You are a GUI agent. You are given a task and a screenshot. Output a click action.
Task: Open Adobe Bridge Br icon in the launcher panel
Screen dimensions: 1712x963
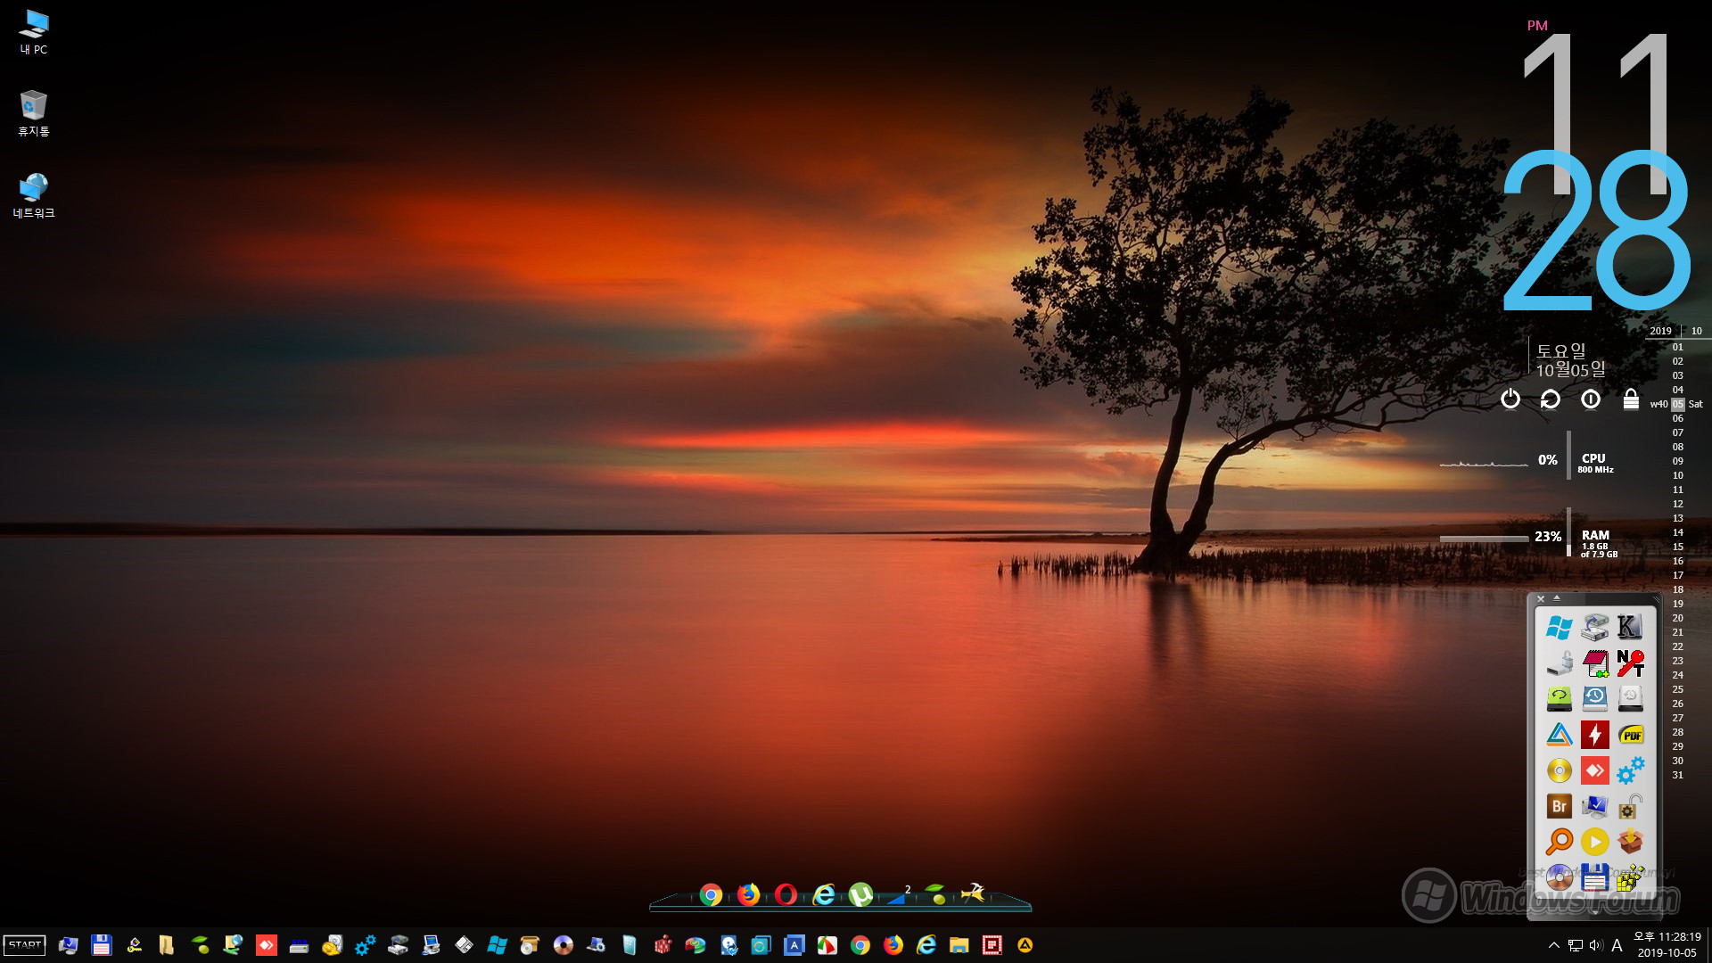click(x=1559, y=806)
